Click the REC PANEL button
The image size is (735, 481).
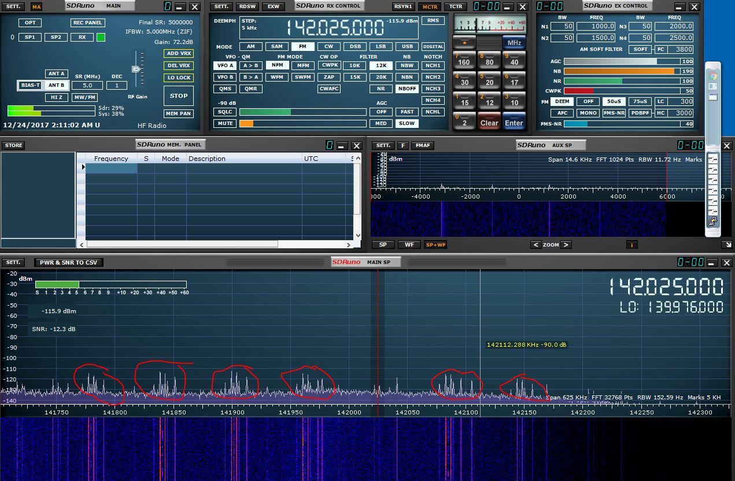pos(87,23)
